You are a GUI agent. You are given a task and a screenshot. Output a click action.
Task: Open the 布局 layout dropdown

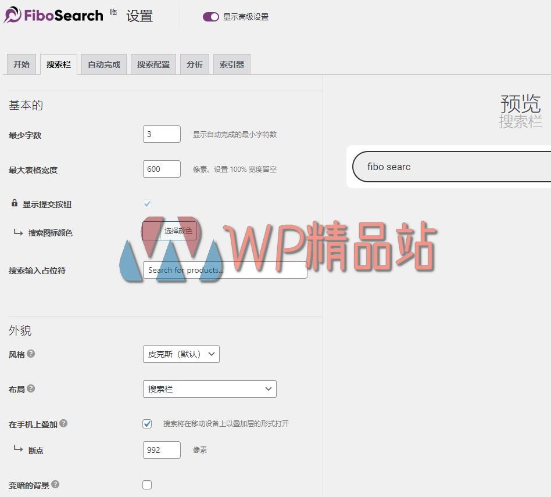[209, 389]
